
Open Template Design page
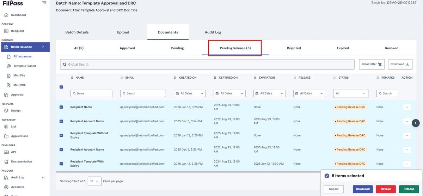16,111
